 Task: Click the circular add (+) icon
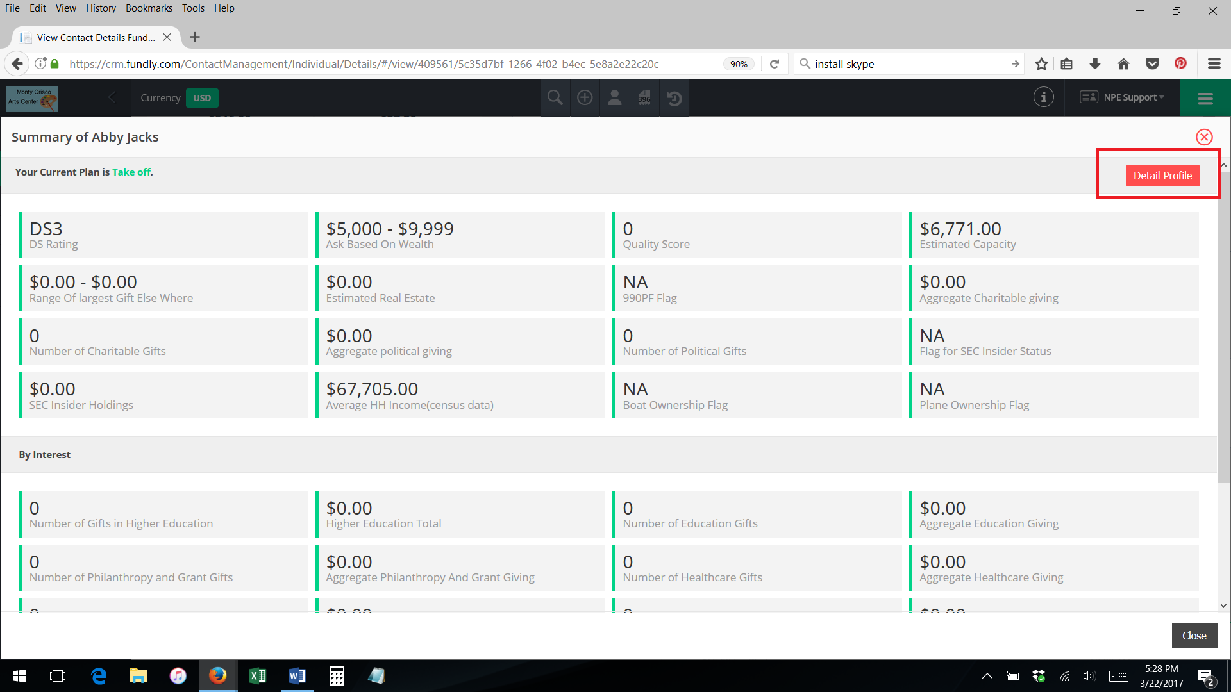coord(585,97)
